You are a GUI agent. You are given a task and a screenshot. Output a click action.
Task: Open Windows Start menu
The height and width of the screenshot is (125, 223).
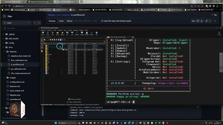click(x=56, y=123)
